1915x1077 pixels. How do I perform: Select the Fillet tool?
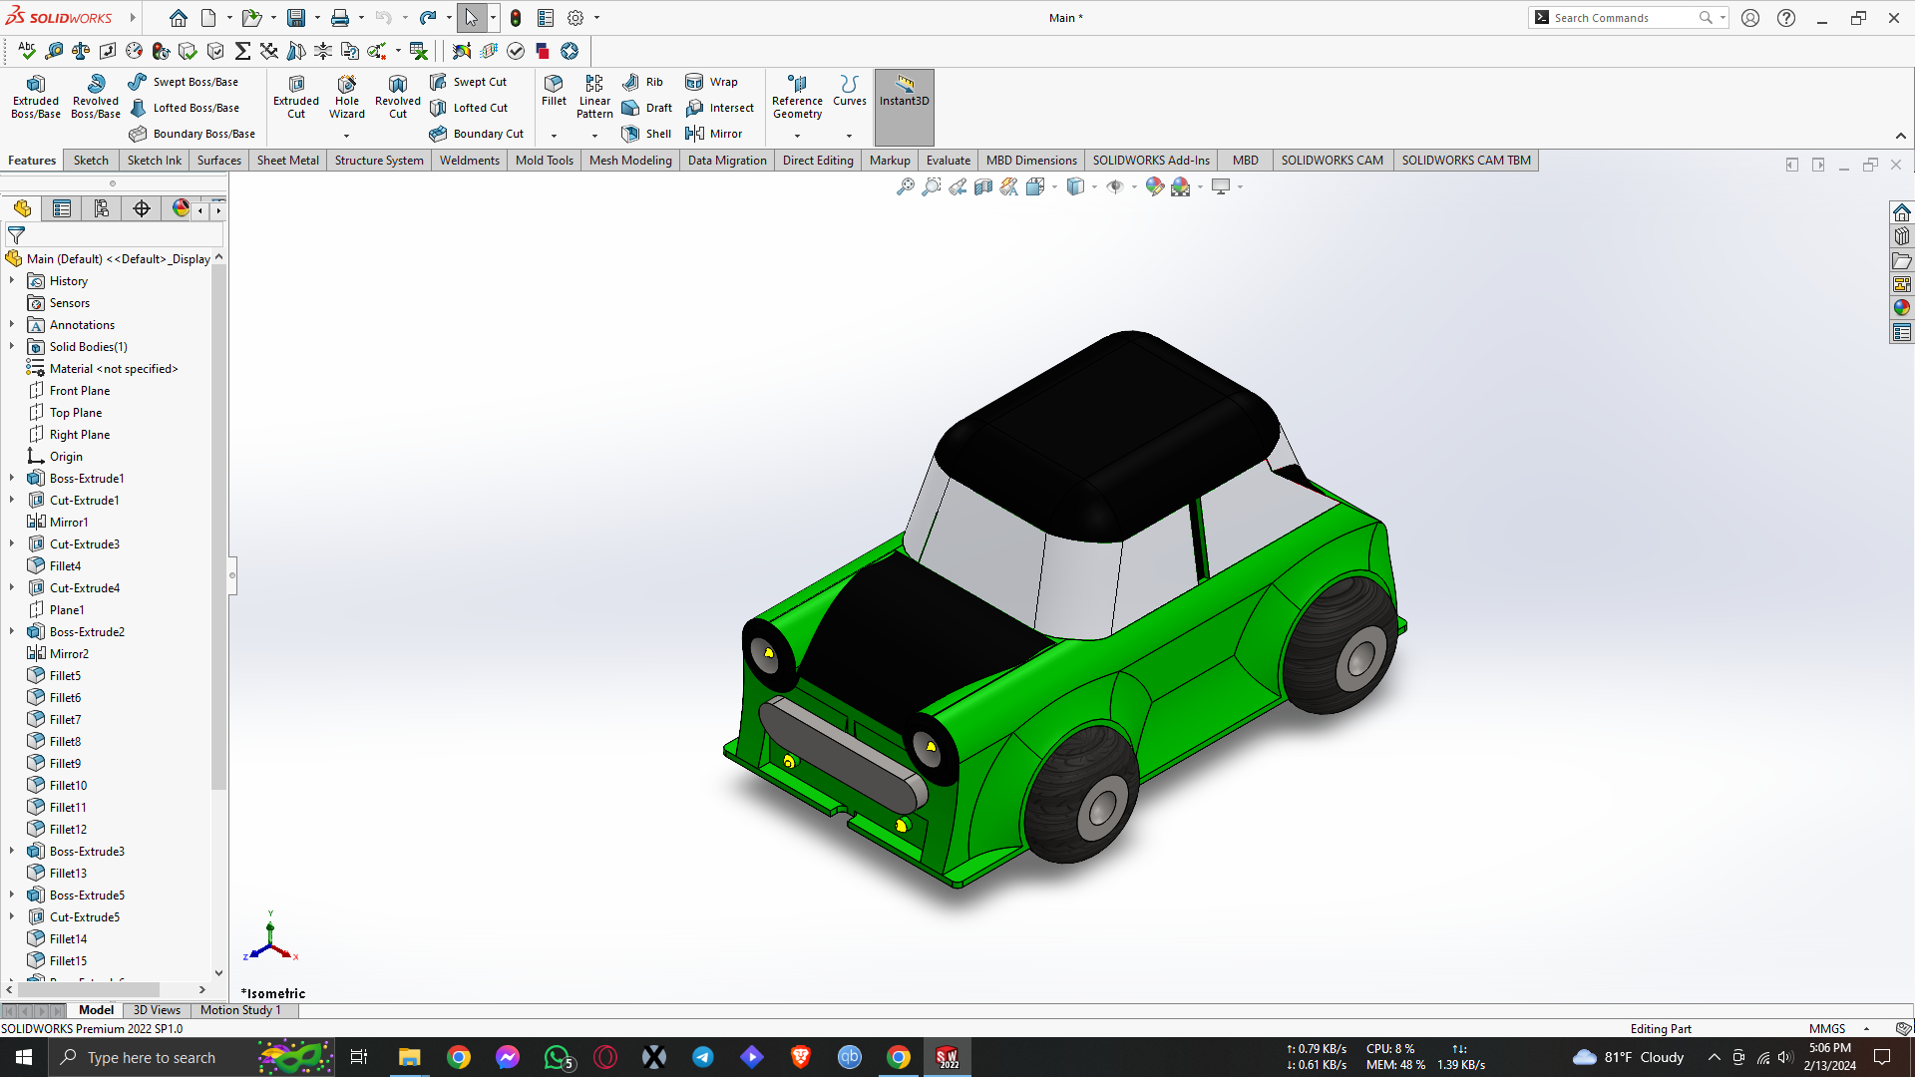tap(554, 89)
